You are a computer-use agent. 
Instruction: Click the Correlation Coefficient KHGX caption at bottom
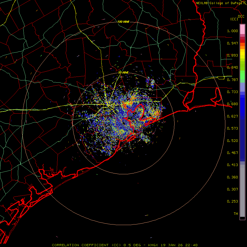(125, 245)
